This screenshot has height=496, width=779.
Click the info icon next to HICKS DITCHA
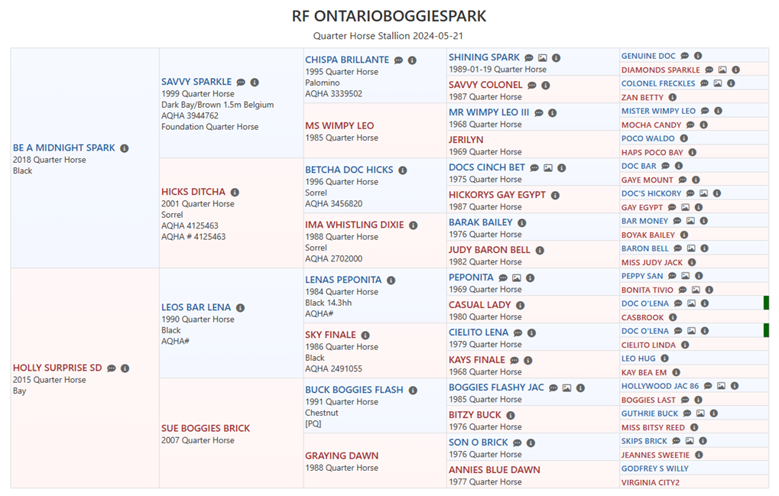tap(235, 193)
